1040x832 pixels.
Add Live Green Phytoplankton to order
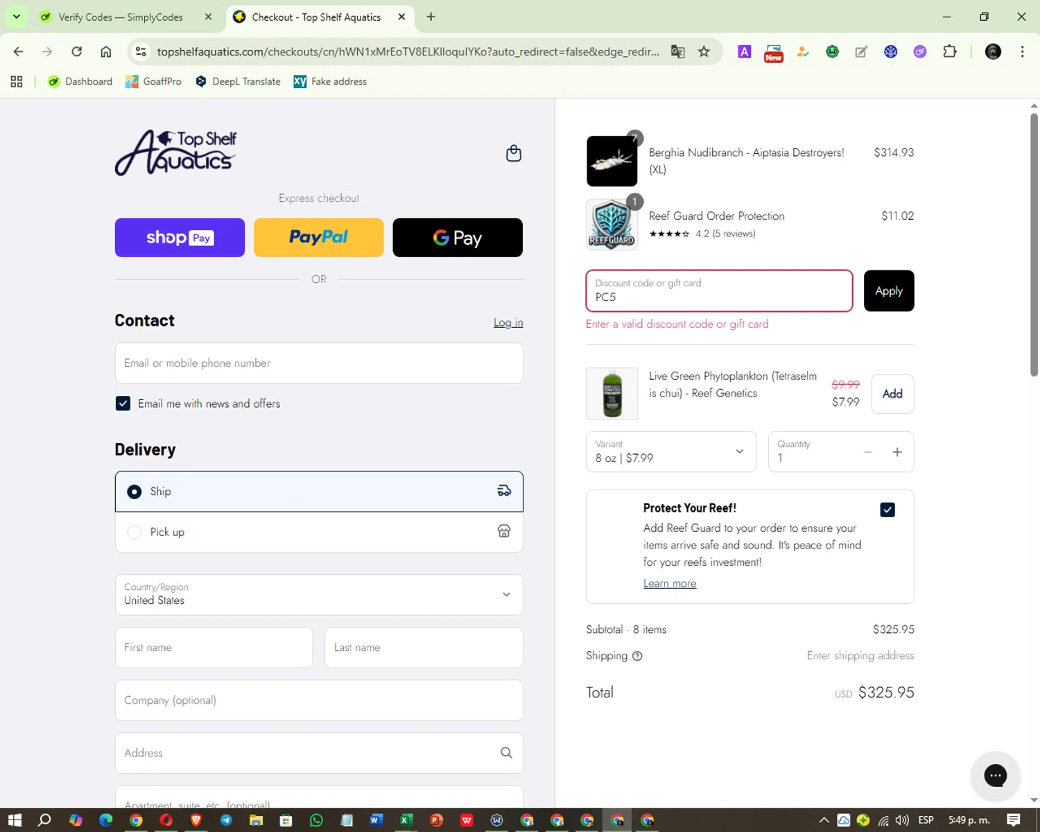coord(892,394)
